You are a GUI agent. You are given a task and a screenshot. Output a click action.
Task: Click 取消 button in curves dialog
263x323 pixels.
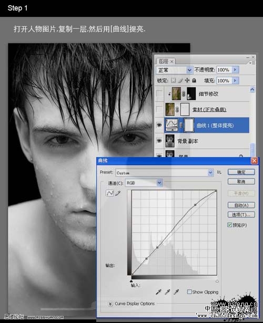[241, 182]
